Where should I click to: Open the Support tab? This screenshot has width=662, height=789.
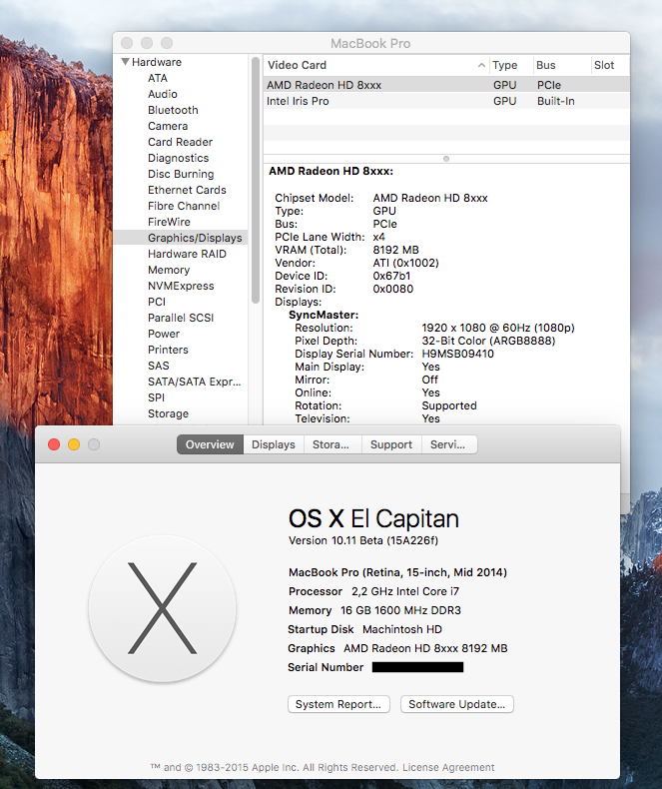click(x=391, y=444)
